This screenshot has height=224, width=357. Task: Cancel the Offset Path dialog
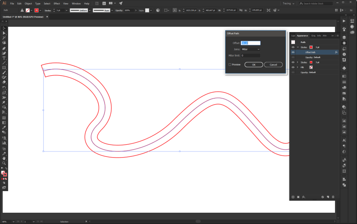(x=273, y=65)
